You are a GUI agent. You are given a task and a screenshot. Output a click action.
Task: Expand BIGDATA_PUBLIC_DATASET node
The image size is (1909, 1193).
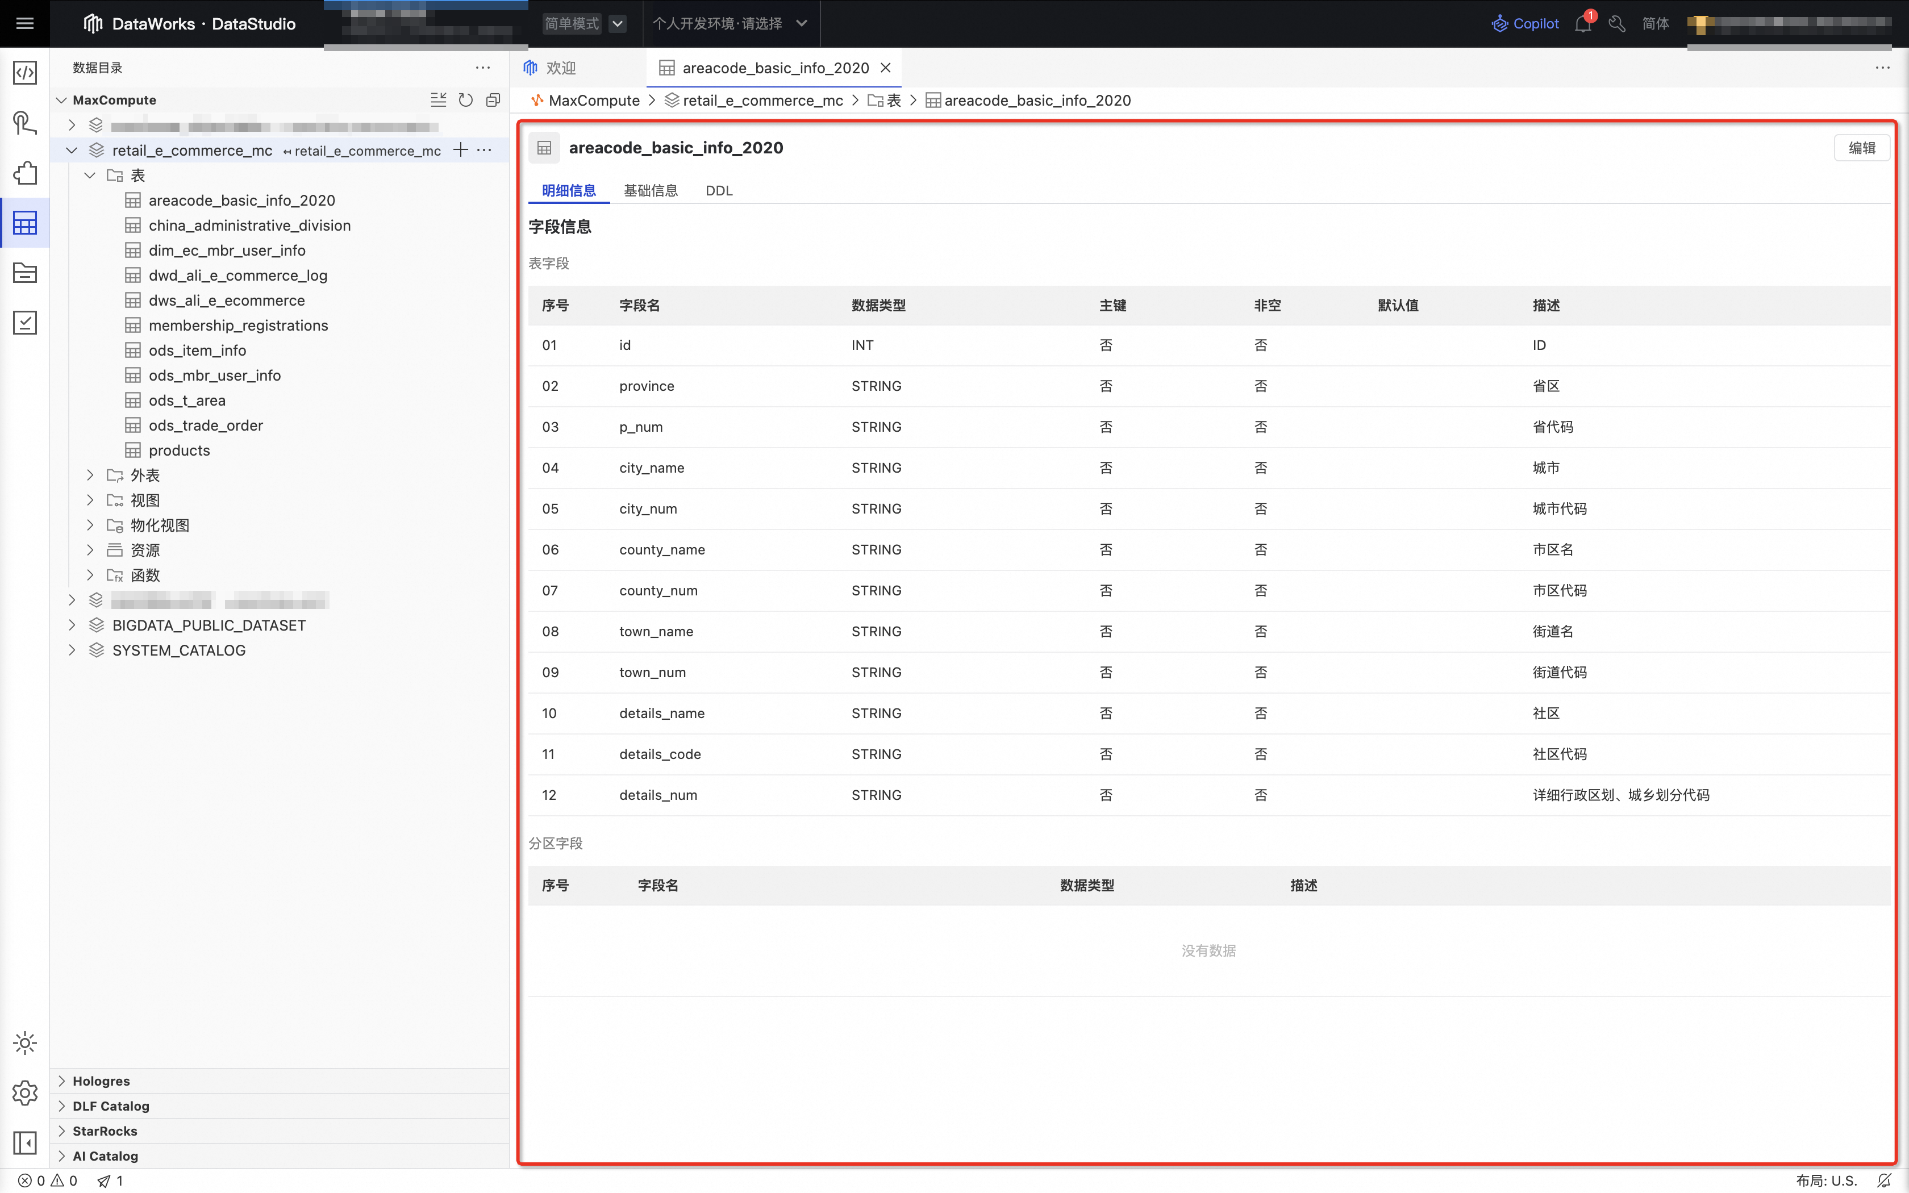coord(72,625)
